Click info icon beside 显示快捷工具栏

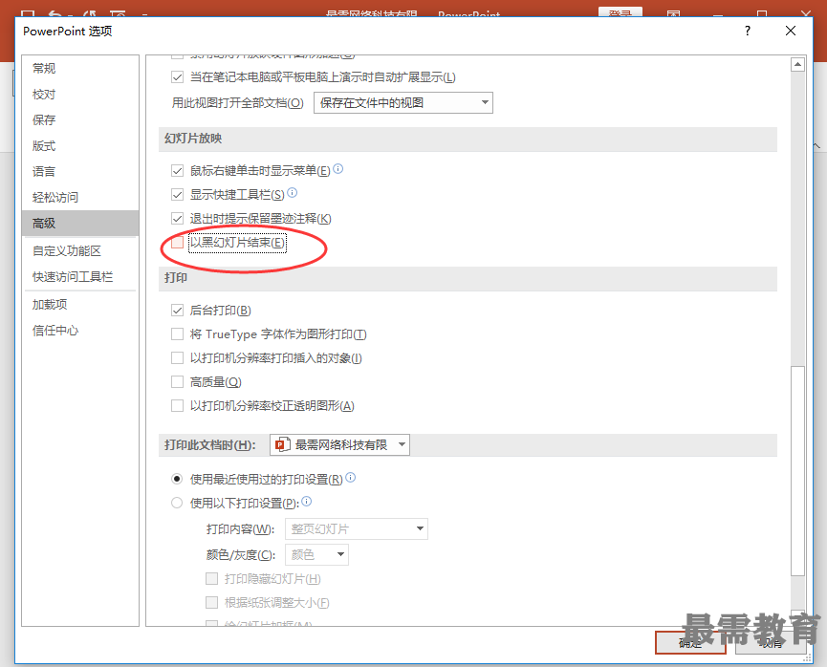[x=293, y=192]
